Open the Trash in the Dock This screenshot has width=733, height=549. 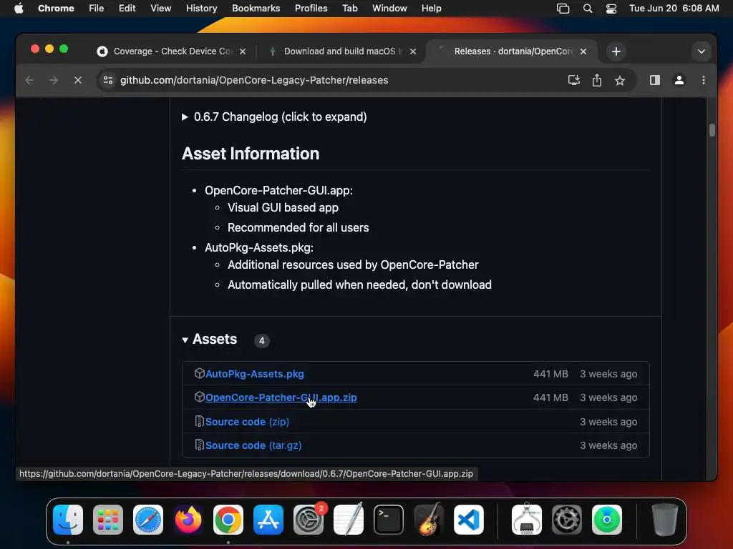(665, 520)
